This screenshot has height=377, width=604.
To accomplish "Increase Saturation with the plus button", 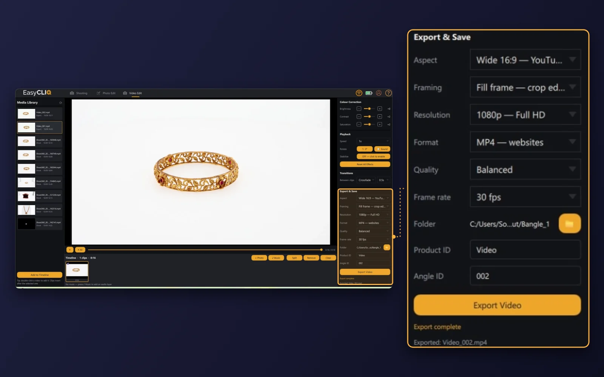I will tap(380, 124).
